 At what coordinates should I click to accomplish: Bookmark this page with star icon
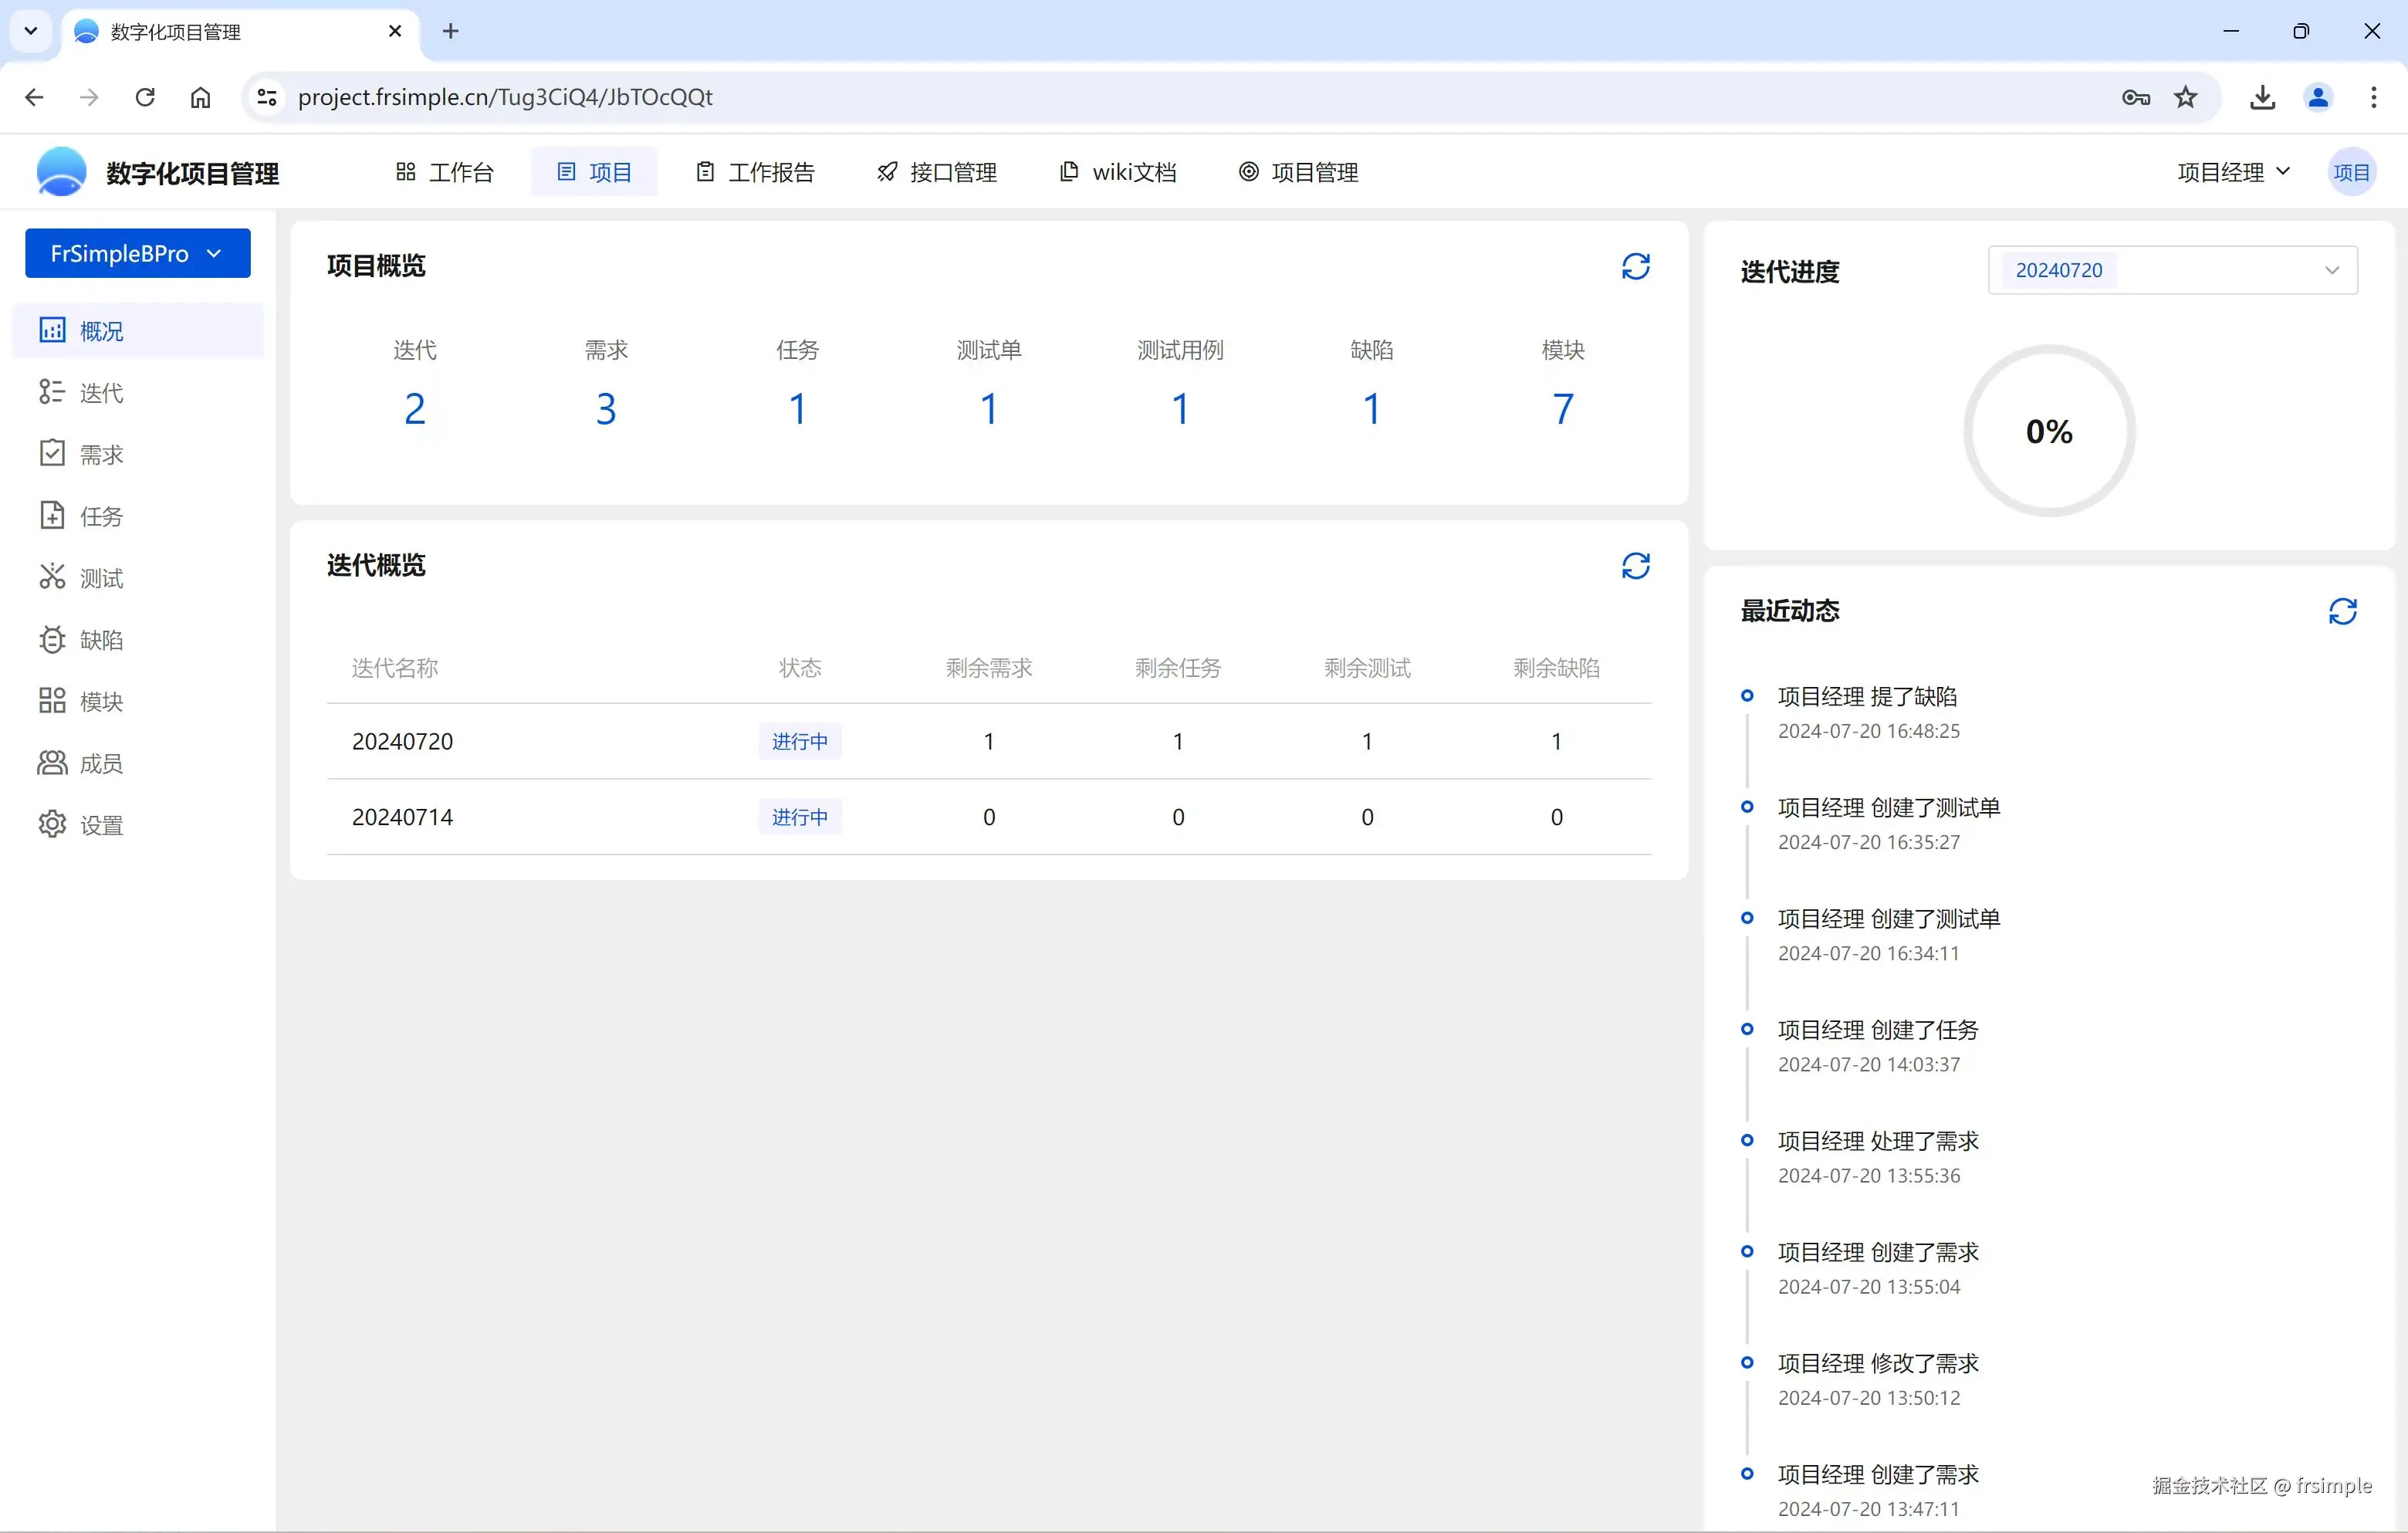point(2185,97)
